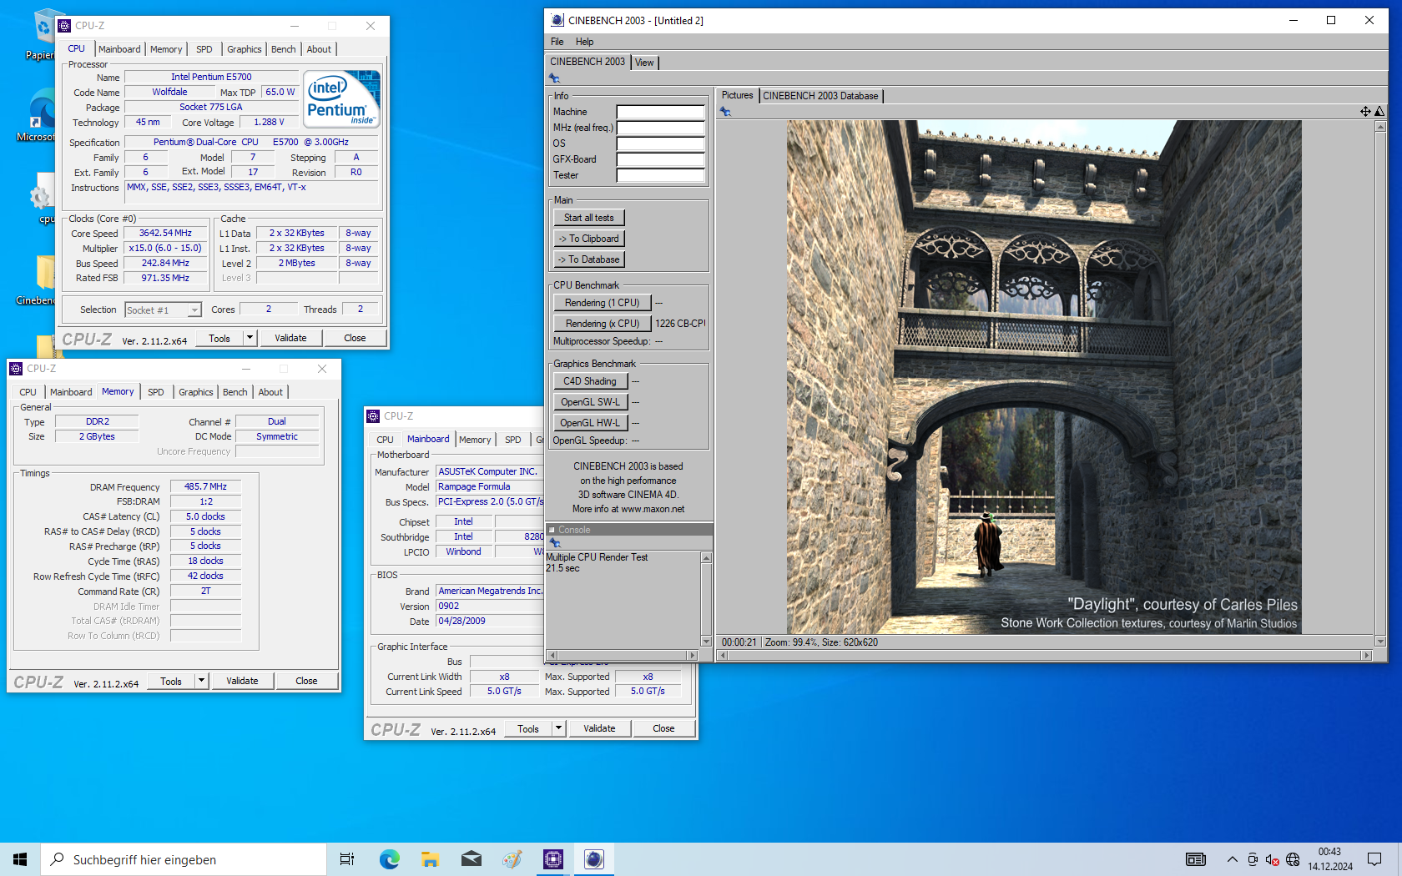The width and height of the screenshot is (1402, 876).
Task: Click the muted volume tray icon
Action: point(1272,859)
